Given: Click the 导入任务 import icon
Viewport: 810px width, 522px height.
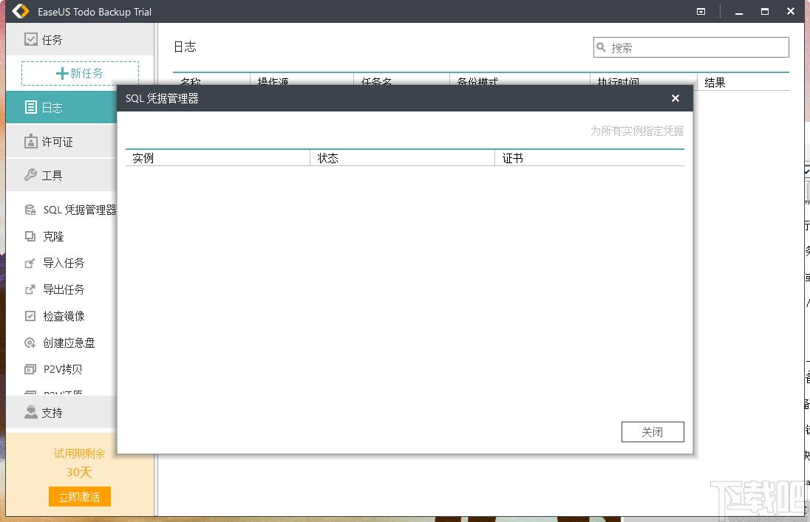Looking at the screenshot, I should (30, 263).
